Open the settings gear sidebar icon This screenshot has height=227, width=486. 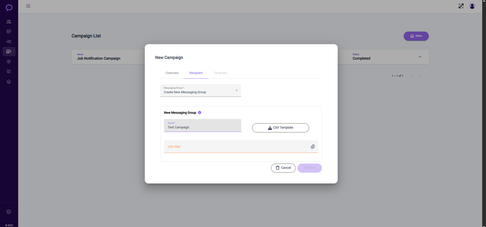pos(9,62)
